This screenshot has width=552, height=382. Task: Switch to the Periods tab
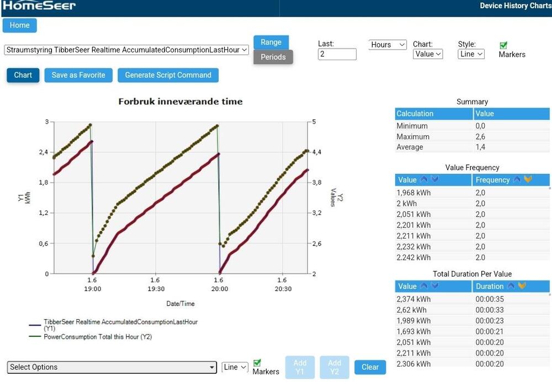click(x=273, y=57)
